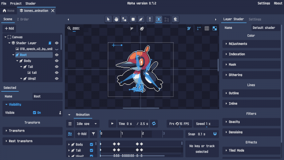Choose the bone creation tool

point(141,19)
